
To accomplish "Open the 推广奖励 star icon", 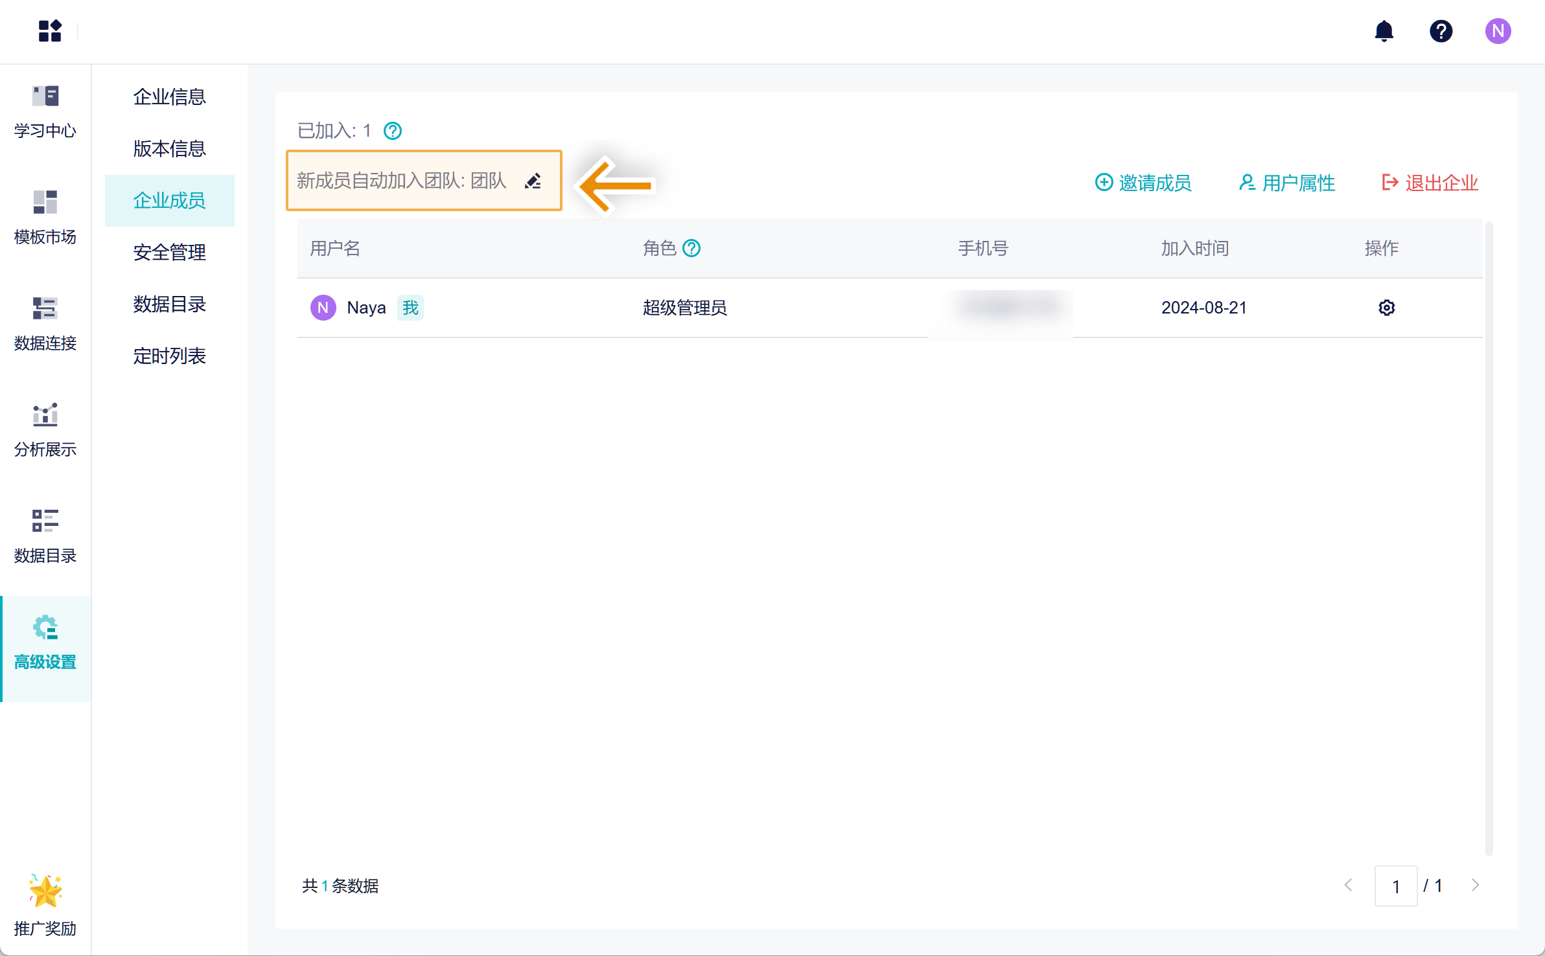I will [x=45, y=891].
